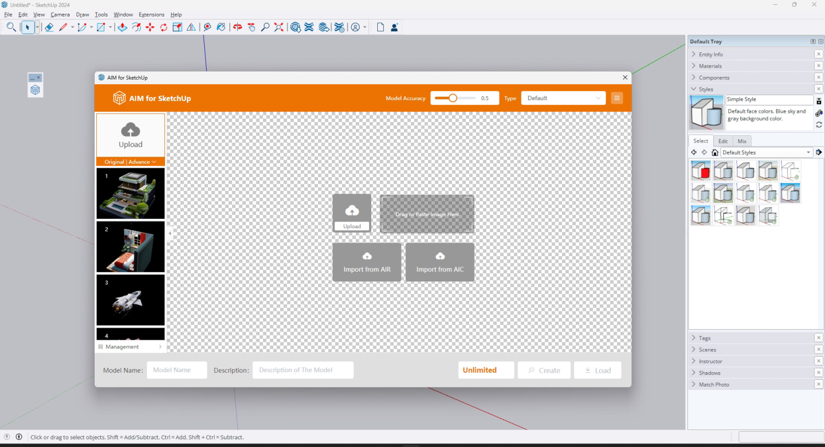Open the Extensions menu
Image resolution: width=825 pixels, height=447 pixels.
(x=151, y=15)
